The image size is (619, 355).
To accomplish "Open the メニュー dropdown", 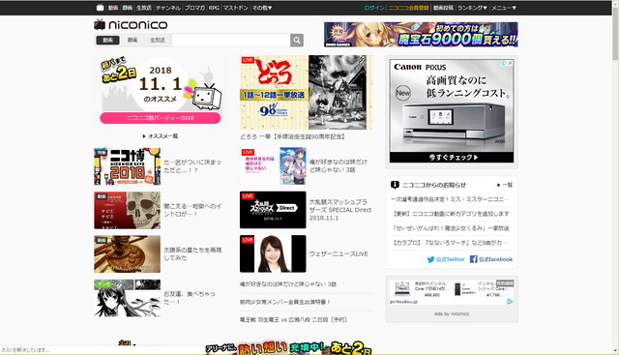I will click(x=504, y=8).
